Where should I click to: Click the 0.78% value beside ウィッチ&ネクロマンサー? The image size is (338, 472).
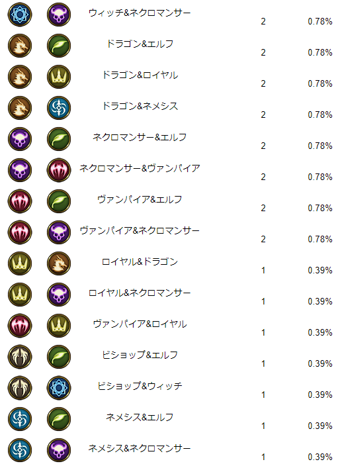320,21
